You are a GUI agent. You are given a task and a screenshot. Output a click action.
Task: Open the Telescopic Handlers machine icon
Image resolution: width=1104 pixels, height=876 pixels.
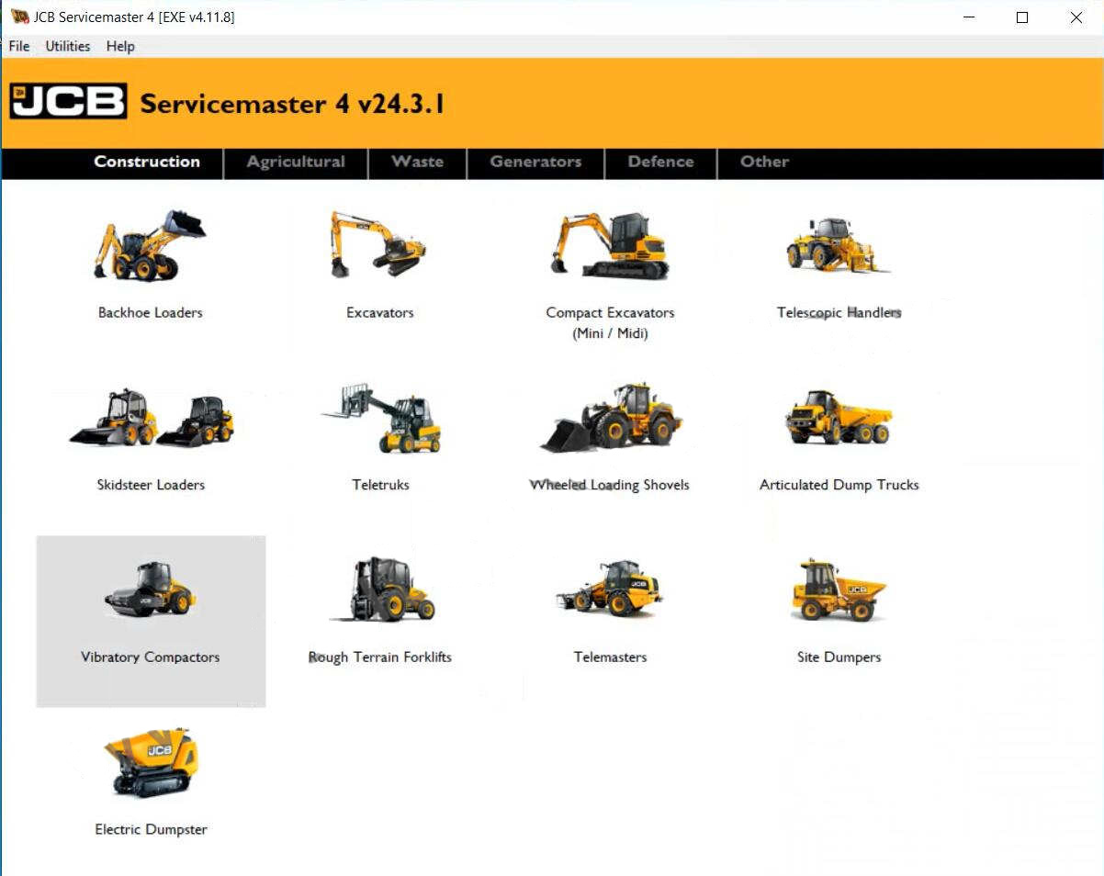pyautogui.click(x=839, y=245)
